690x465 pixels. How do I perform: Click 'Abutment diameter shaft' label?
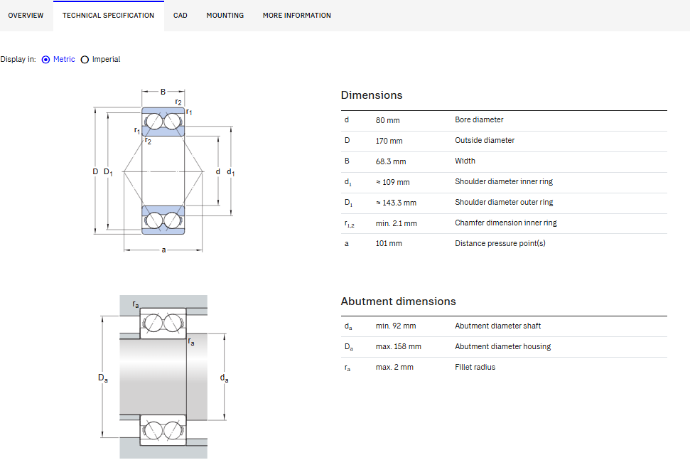point(497,326)
